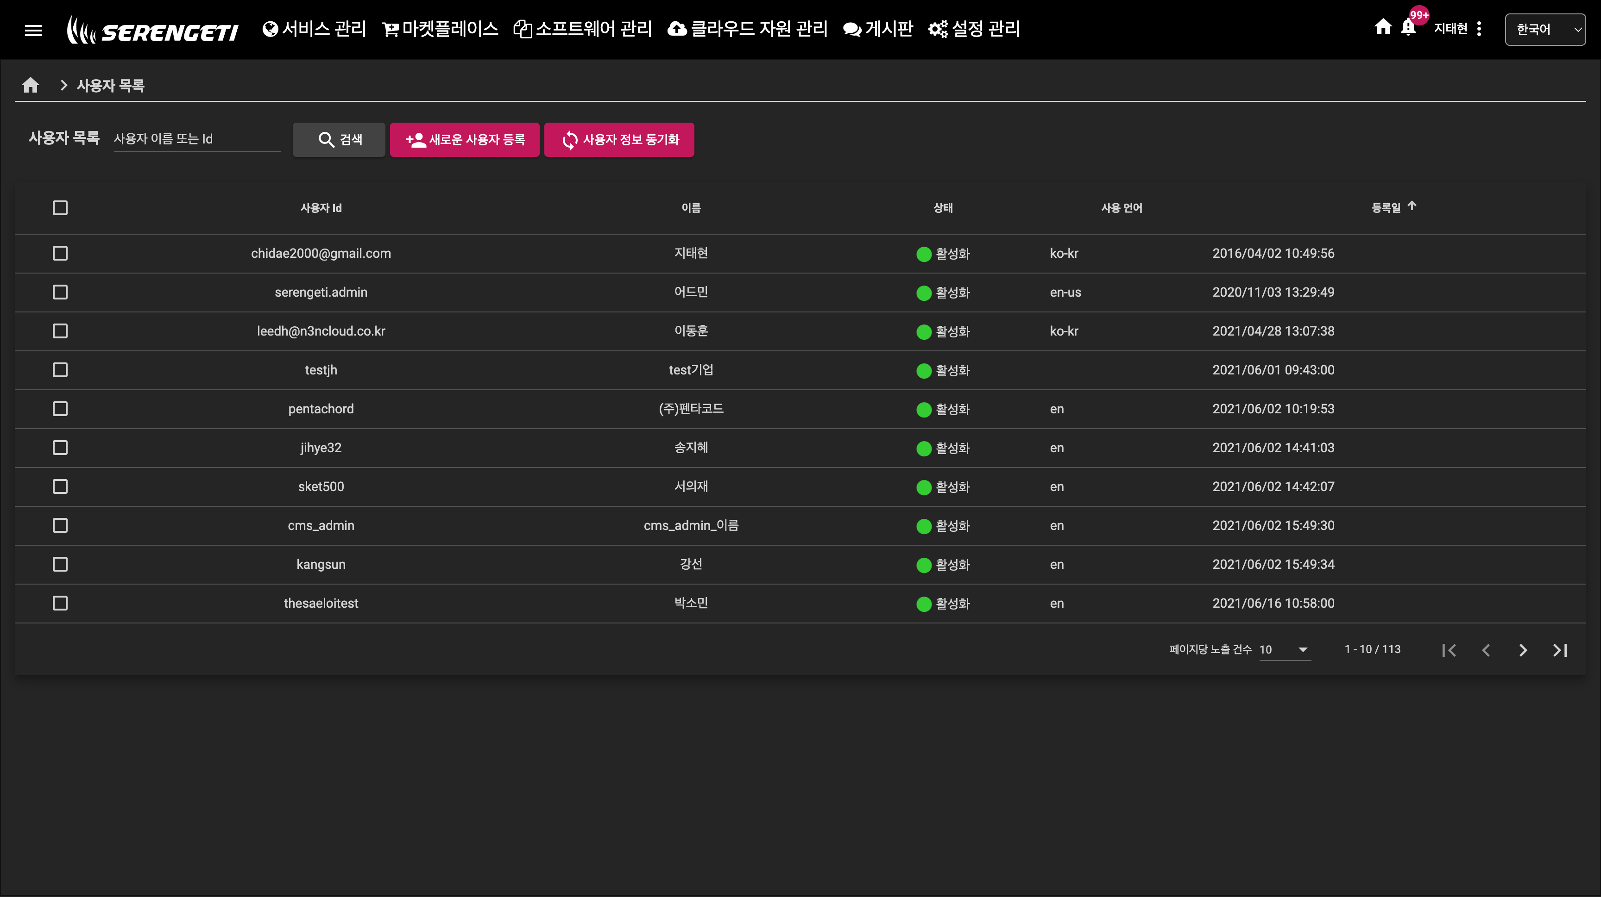Click the breadcrumb home icon

(31, 85)
